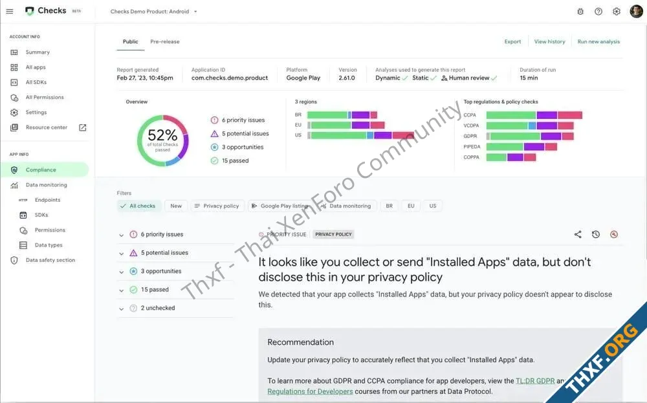
Task: Click the PRIVACY POLICY tag
Action: tap(333, 234)
